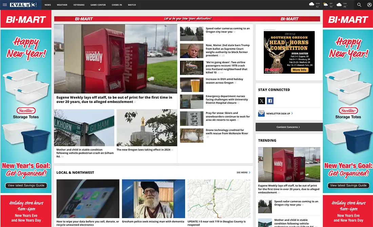The image size is (373, 227).
Task: Read I-5 near exit 119 update headline
Action: click(216, 223)
